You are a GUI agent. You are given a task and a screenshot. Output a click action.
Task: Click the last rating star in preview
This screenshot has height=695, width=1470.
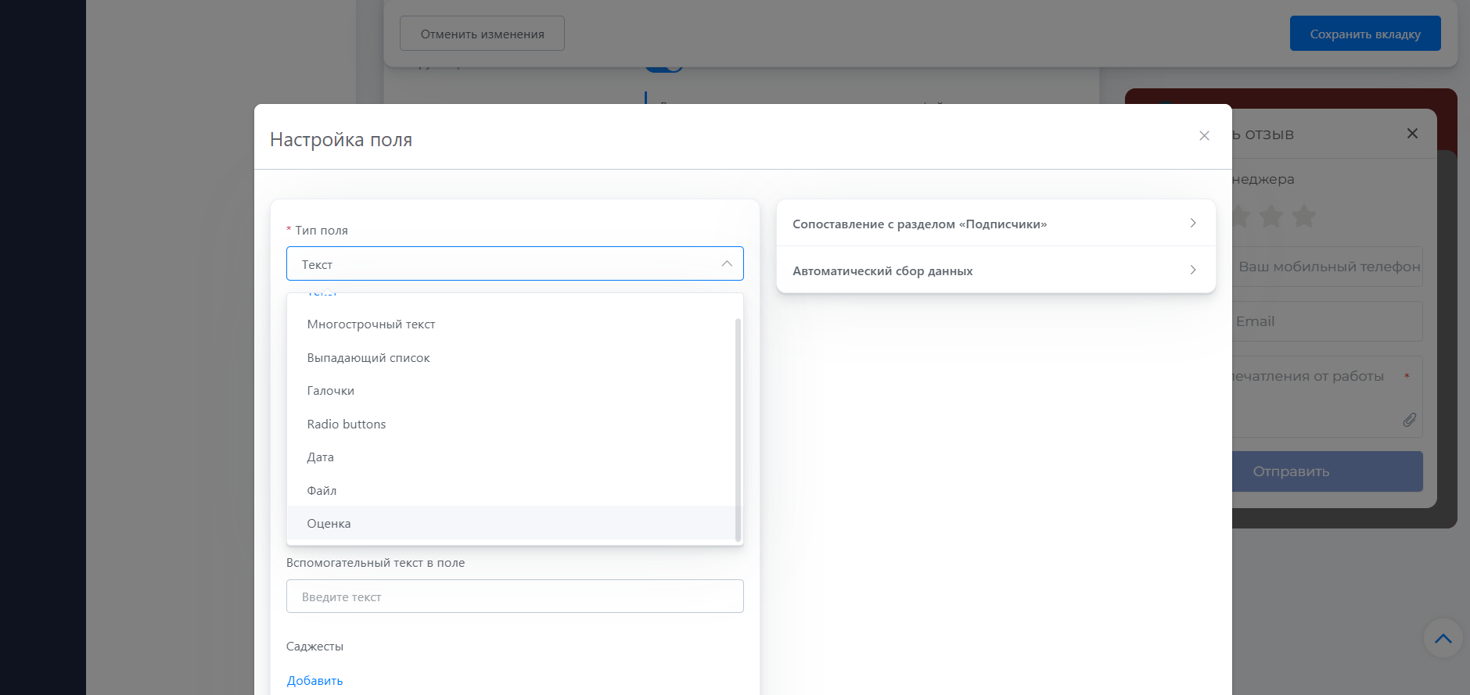pos(1303,216)
